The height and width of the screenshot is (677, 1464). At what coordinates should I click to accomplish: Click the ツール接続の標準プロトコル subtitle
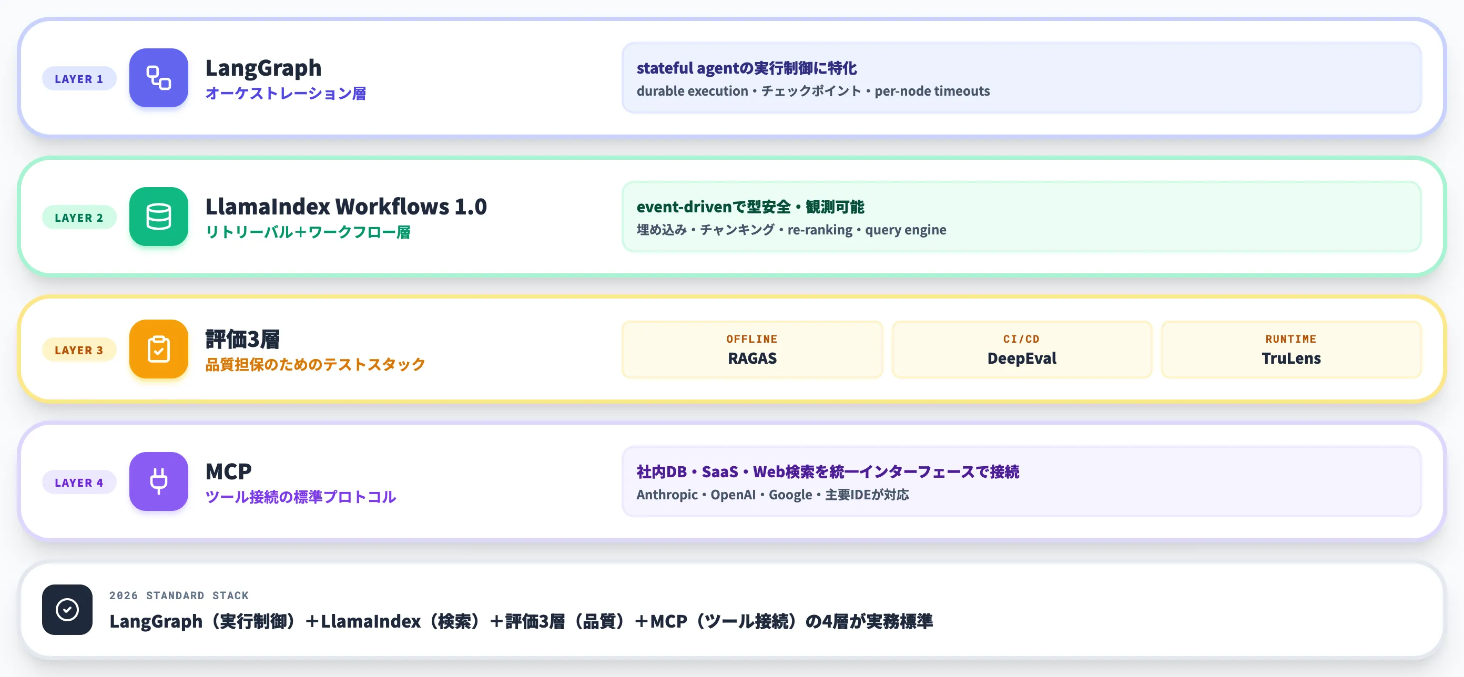300,496
